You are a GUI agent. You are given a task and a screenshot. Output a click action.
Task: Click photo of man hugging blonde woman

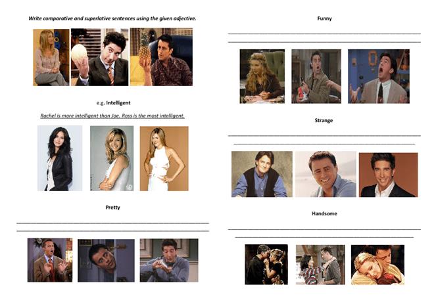(377, 265)
